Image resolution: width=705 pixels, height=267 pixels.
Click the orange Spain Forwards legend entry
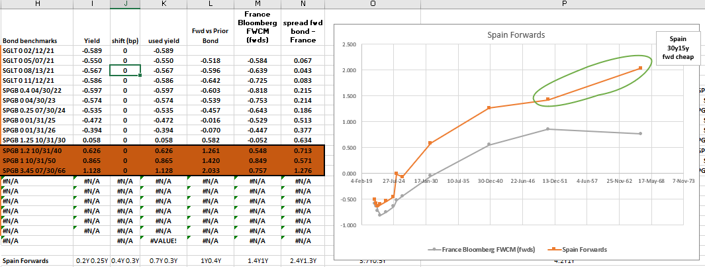click(x=577, y=249)
